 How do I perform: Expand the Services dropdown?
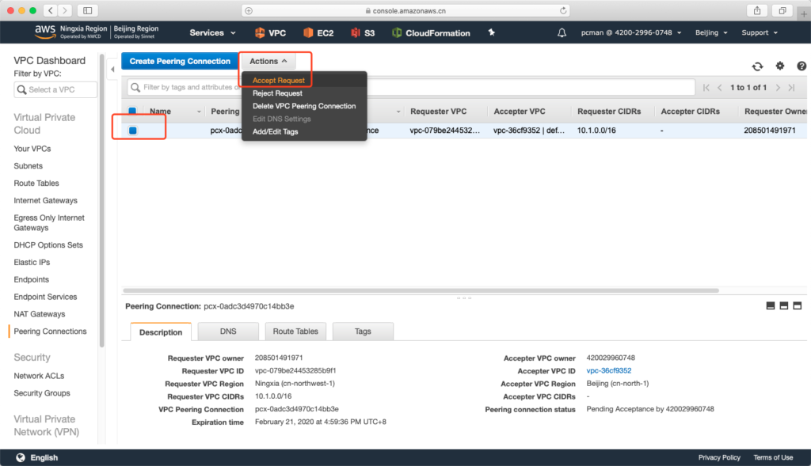click(x=212, y=33)
